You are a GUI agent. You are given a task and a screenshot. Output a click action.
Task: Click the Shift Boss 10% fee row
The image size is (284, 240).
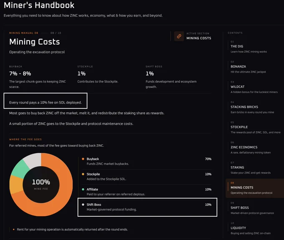point(147,207)
